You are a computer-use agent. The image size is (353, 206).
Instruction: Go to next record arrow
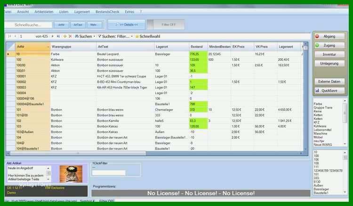coord(52,36)
